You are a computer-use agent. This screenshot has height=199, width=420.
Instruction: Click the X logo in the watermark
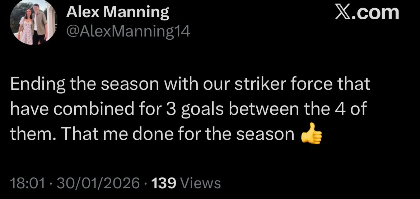pyautogui.click(x=343, y=13)
